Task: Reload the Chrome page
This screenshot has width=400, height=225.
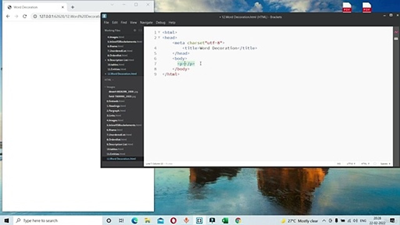Action: pos(25,16)
